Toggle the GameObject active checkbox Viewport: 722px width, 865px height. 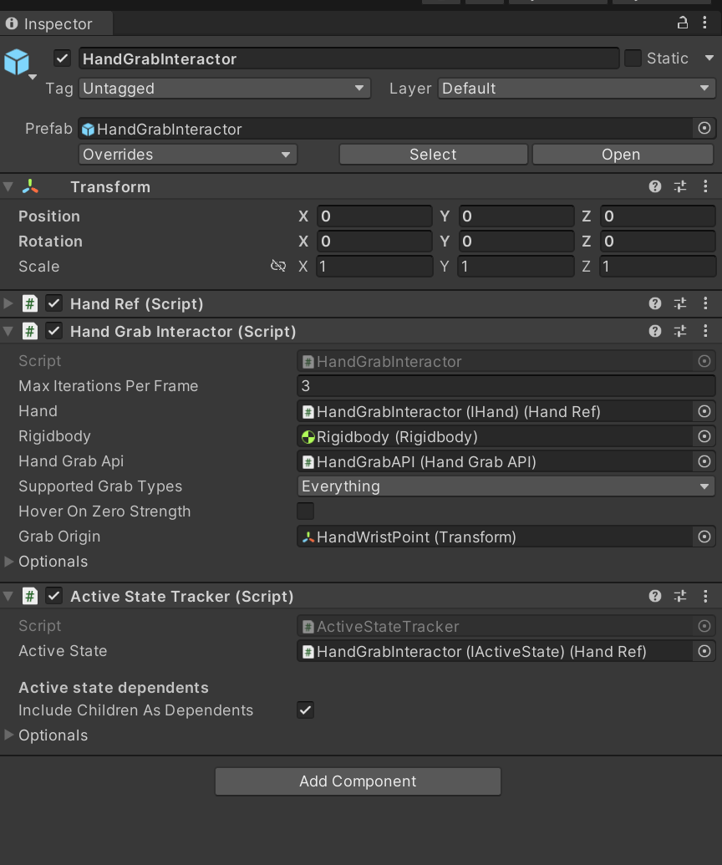pyautogui.click(x=63, y=59)
